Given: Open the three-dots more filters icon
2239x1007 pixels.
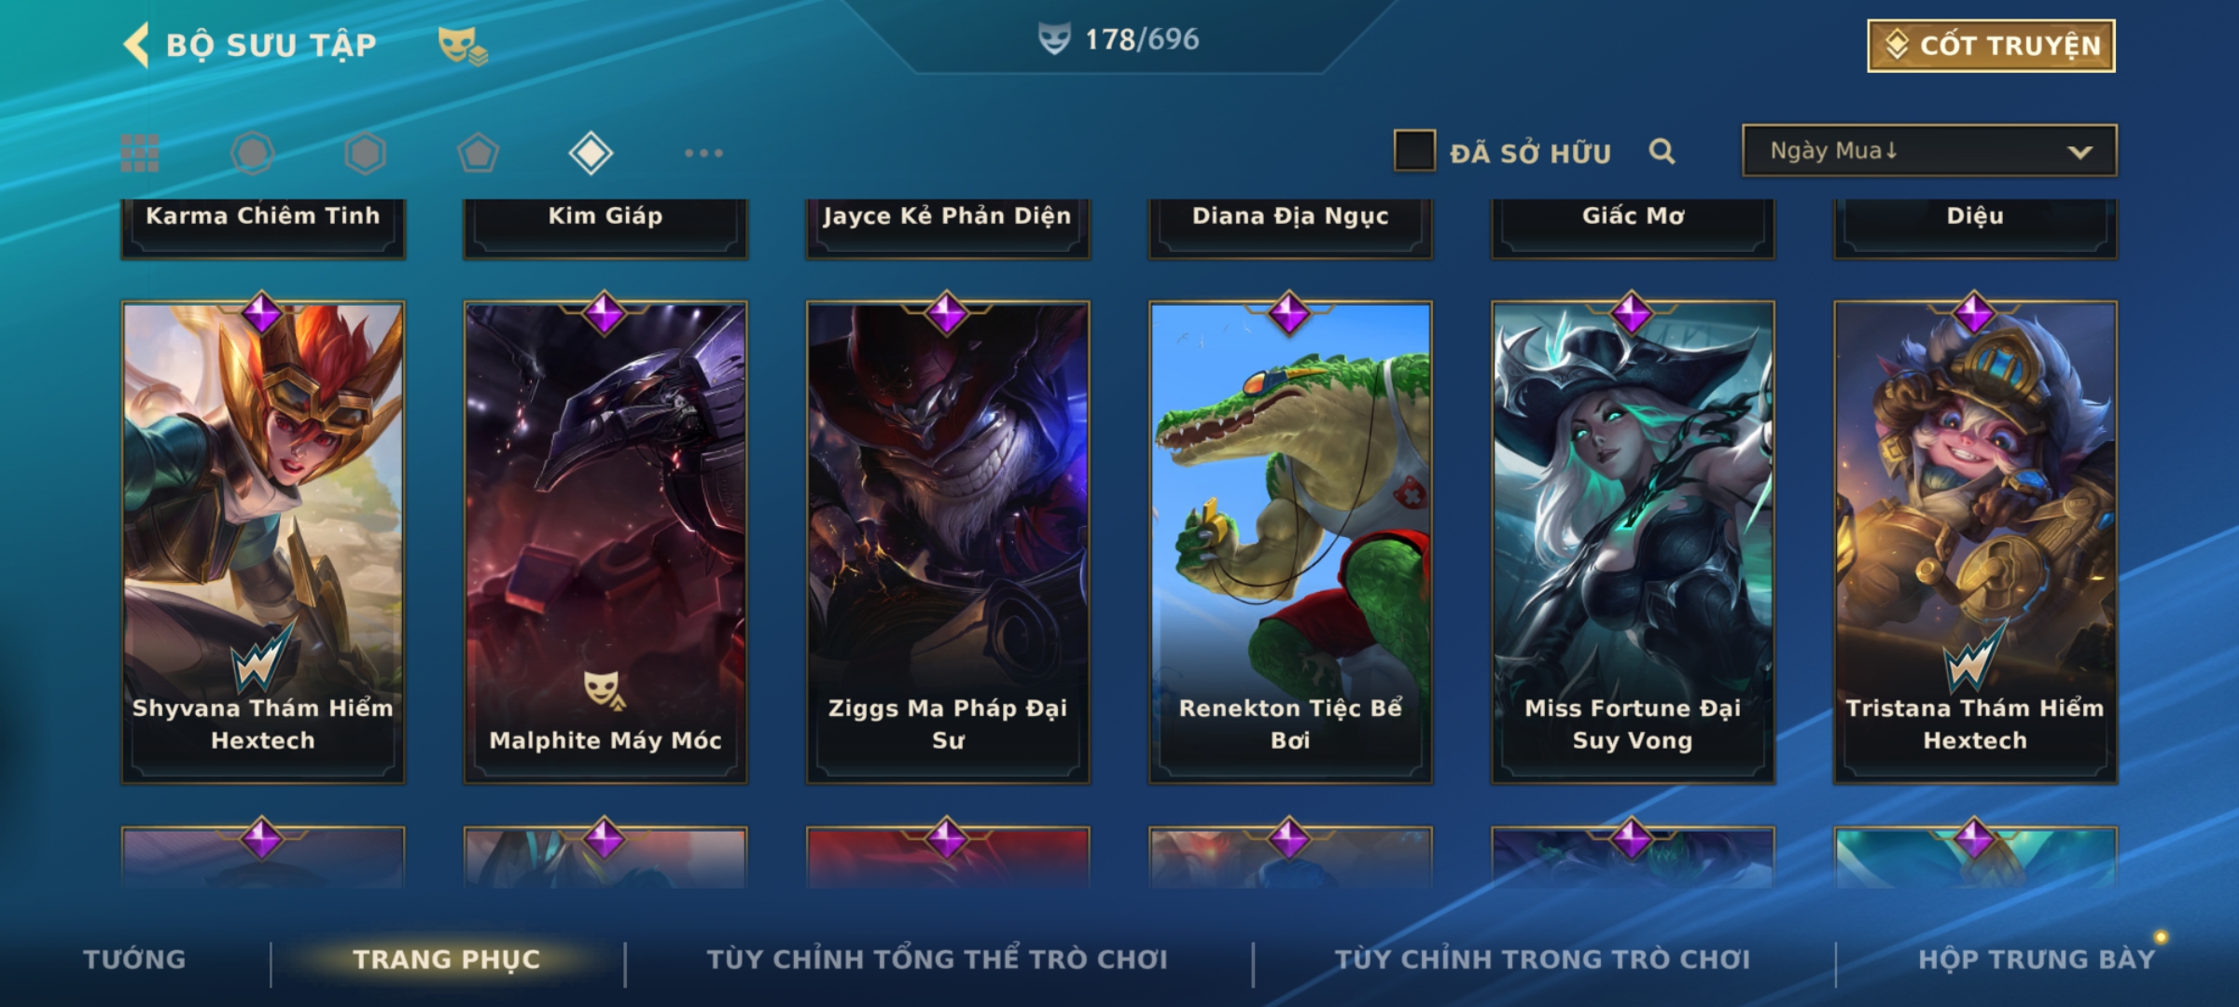Looking at the screenshot, I should coord(703,153).
